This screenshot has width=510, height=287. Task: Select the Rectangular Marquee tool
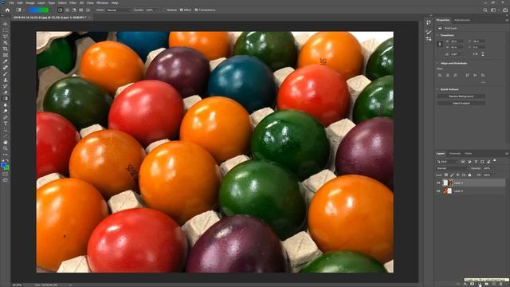[x=6, y=30]
